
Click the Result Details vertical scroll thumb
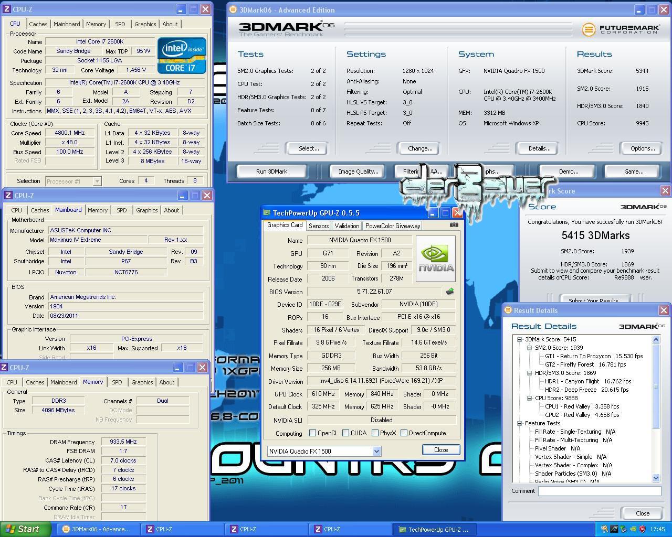656,386
